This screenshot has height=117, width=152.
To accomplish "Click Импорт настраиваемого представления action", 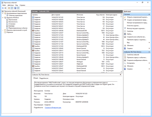I will point(137,23).
